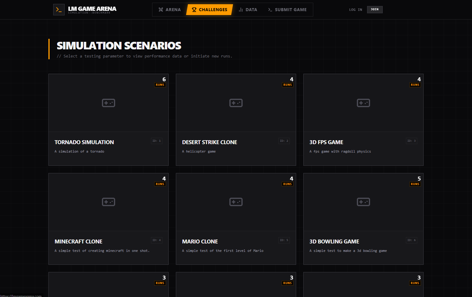Image resolution: width=472 pixels, height=297 pixels.
Task: Open the Submit Game tab
Action: [287, 10]
